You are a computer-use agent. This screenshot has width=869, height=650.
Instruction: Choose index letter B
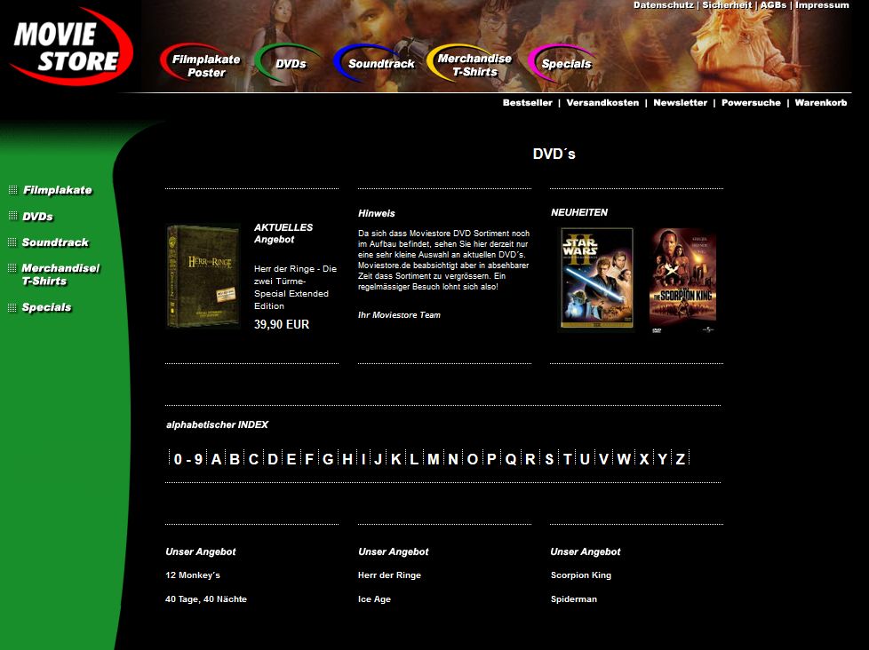click(x=235, y=459)
